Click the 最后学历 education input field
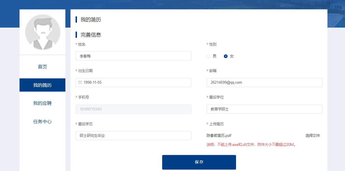This screenshot has height=171, width=345. click(133, 136)
